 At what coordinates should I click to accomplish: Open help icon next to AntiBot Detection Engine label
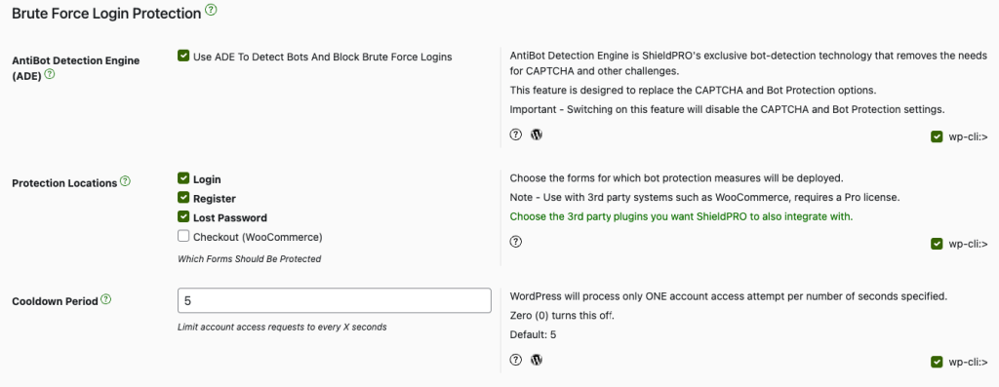click(x=50, y=74)
